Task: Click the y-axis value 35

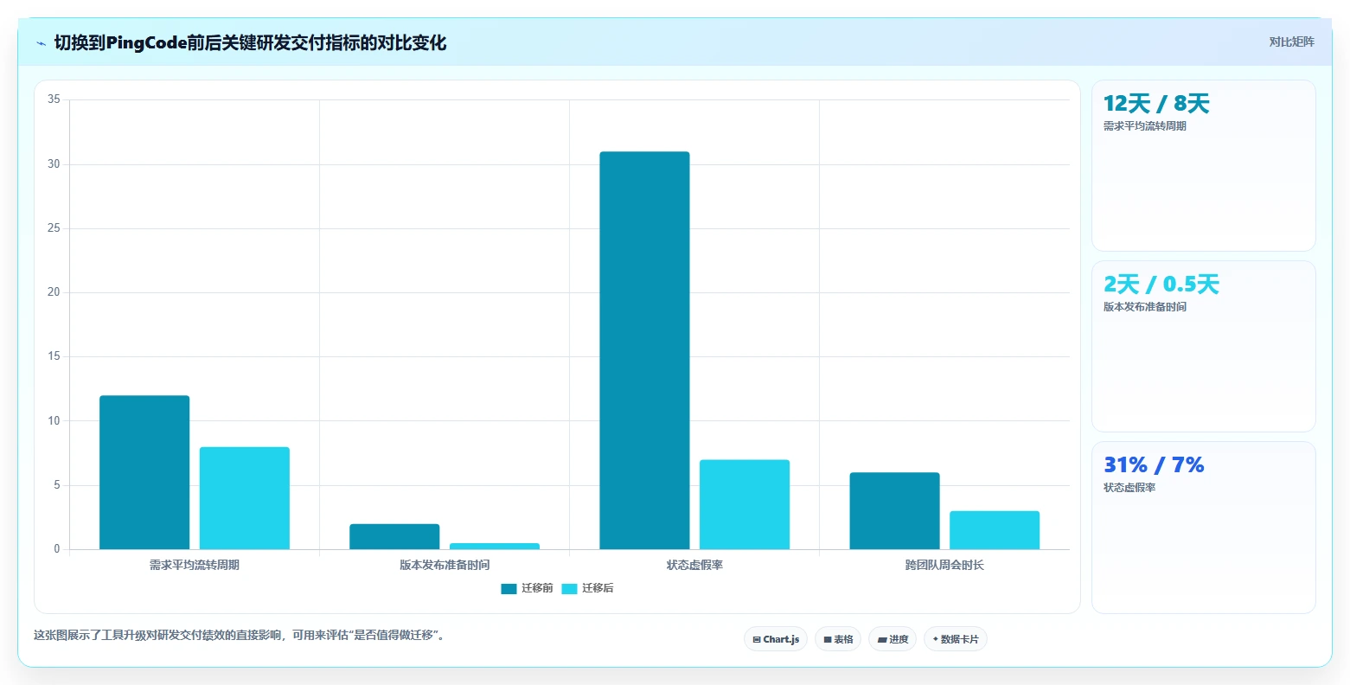Action: click(x=54, y=99)
